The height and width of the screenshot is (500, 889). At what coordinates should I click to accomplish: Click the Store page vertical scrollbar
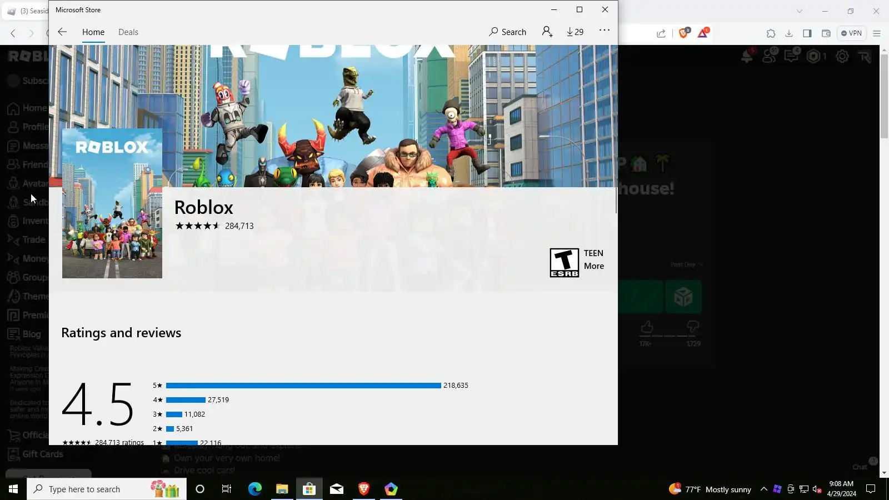(616, 201)
